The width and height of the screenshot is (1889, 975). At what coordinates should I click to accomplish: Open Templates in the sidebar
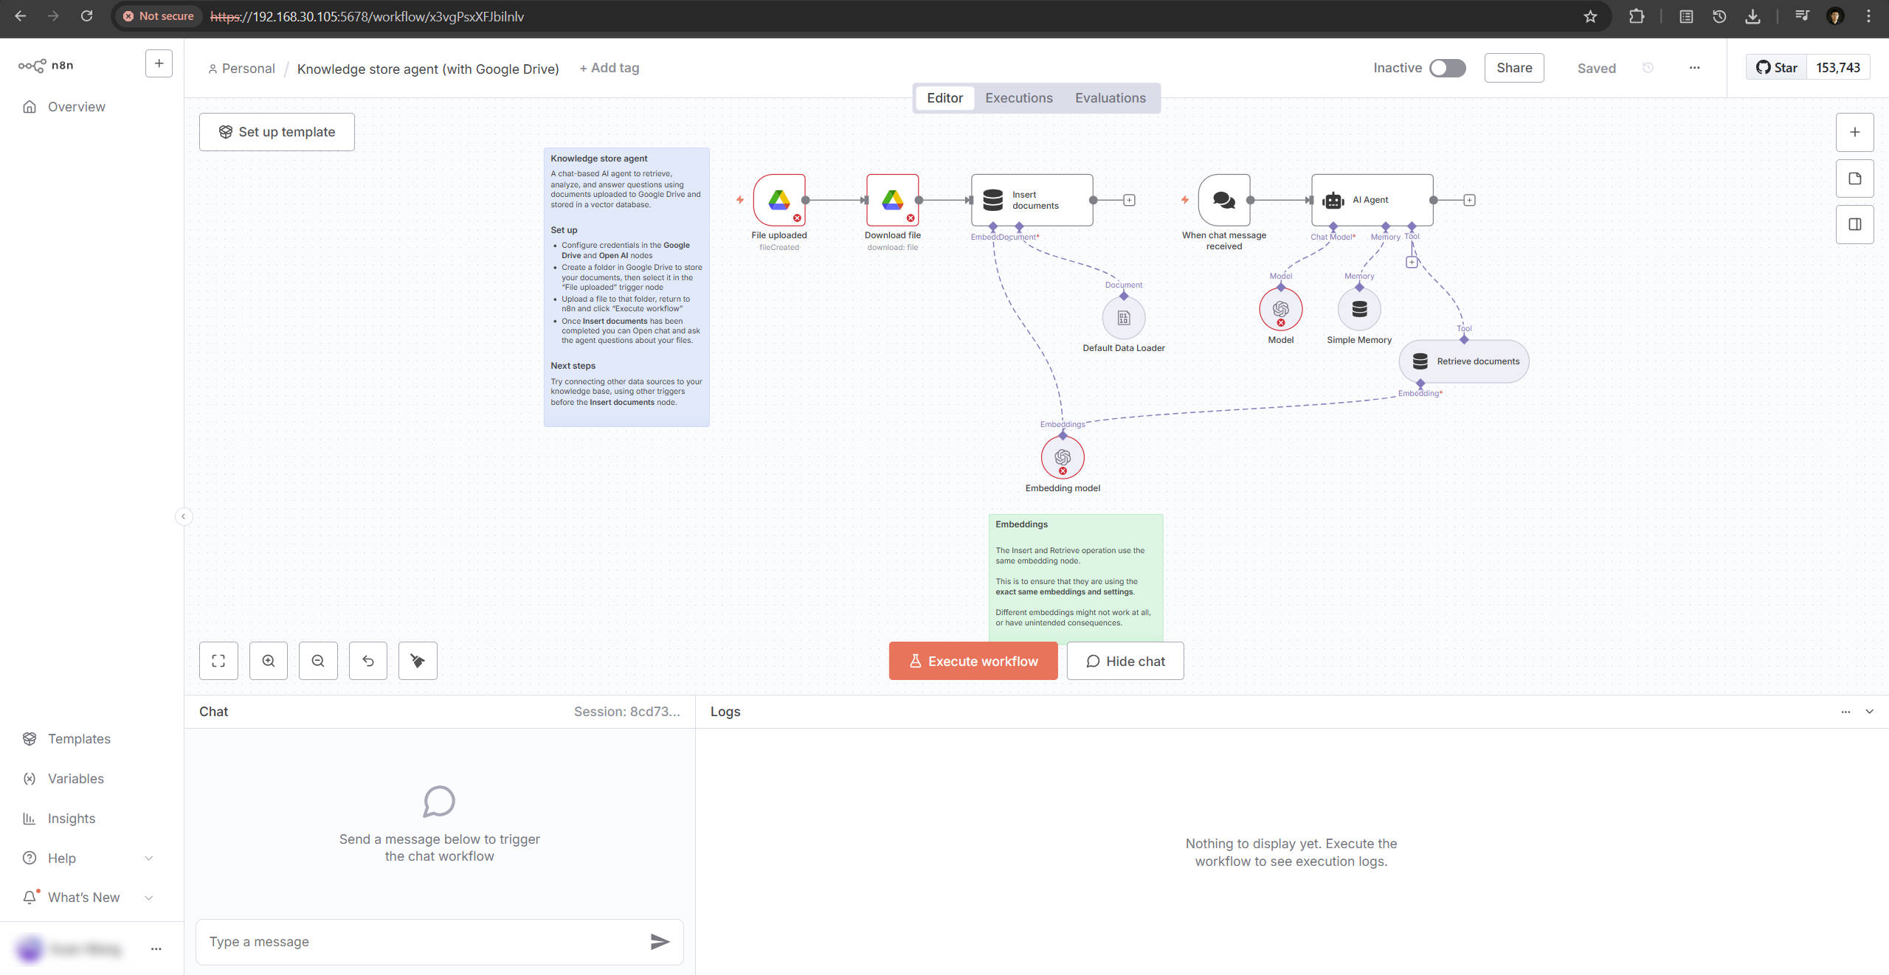[79, 739]
